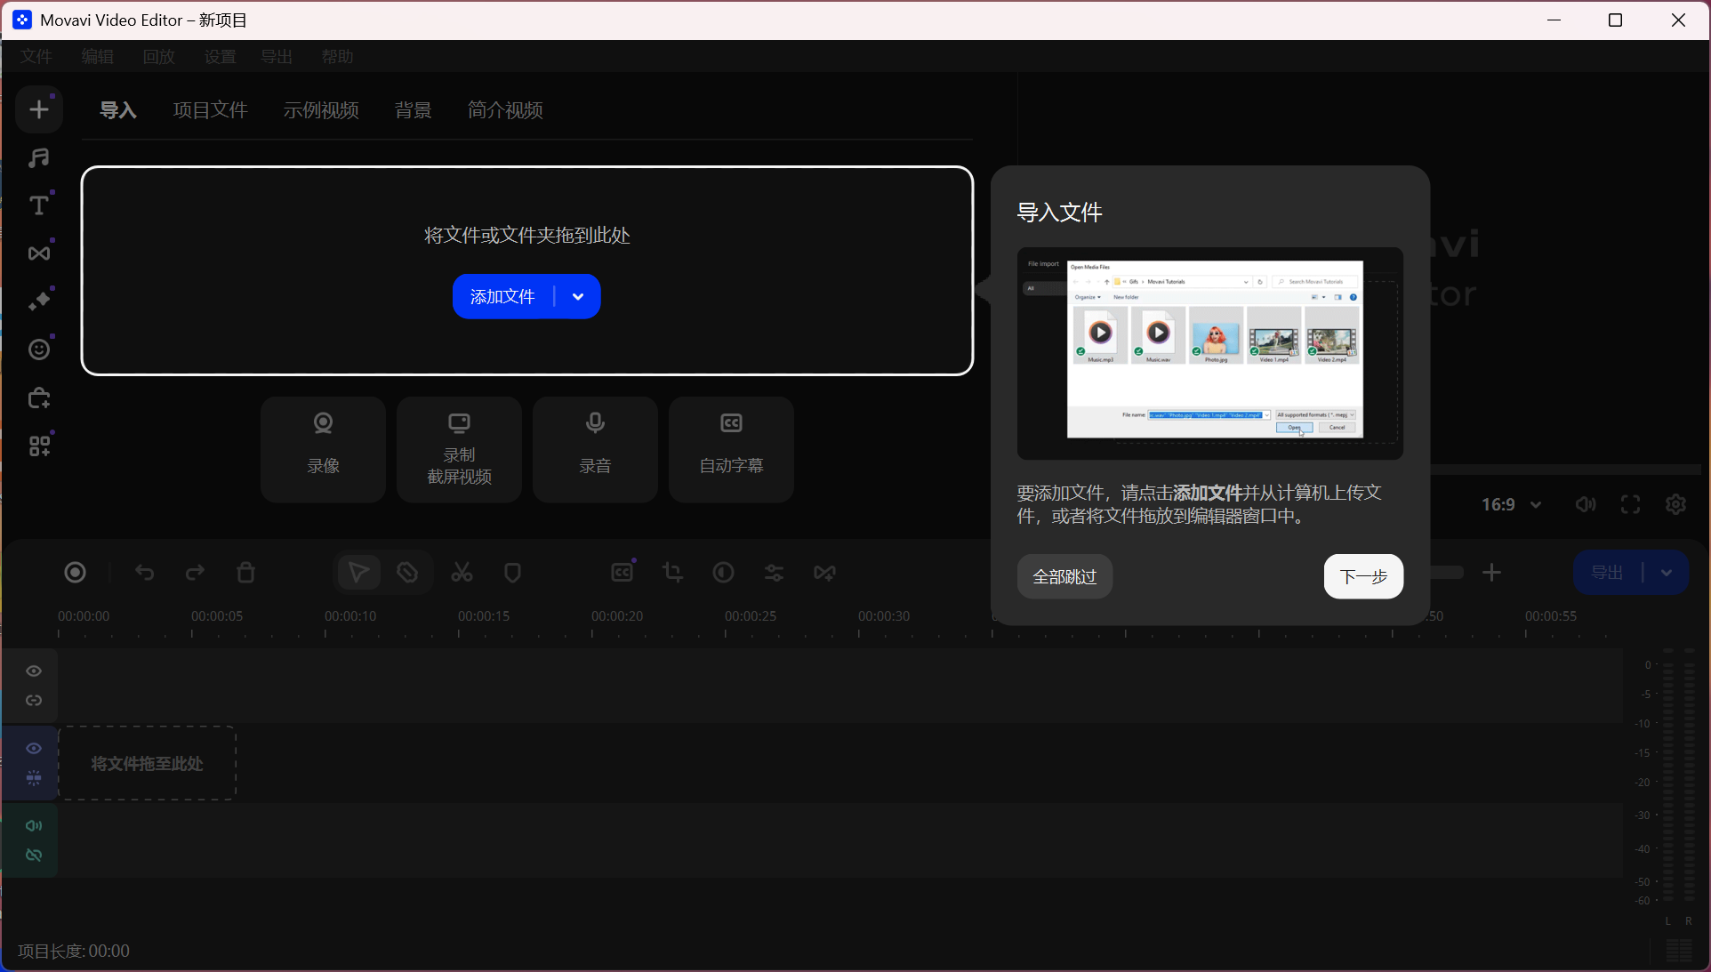Click the 项目长度: 00:00 status text
Viewport: 1711px width, 972px height.
pos(74,952)
